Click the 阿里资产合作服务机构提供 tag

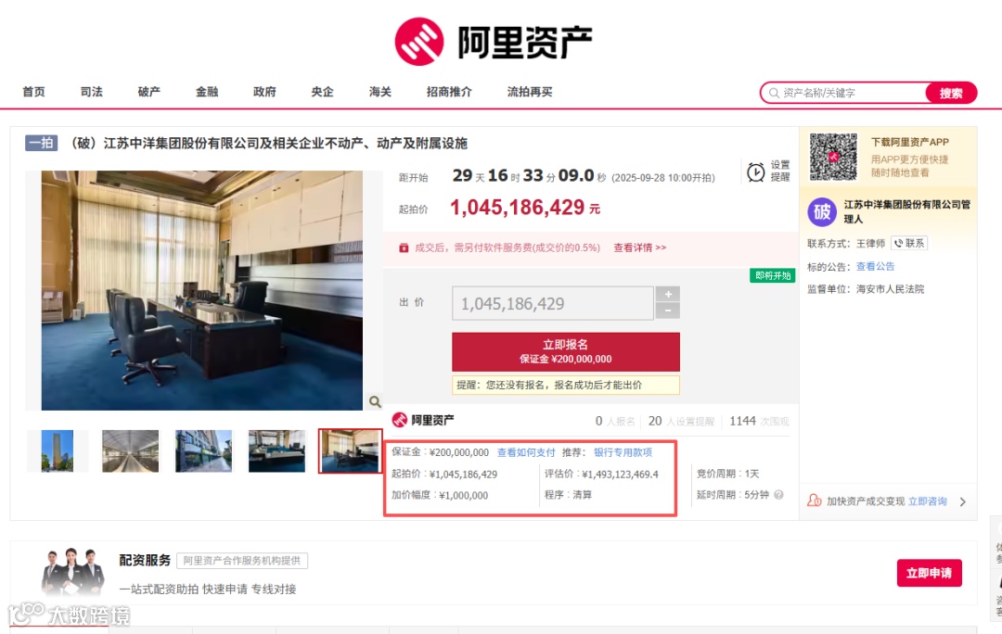click(242, 561)
